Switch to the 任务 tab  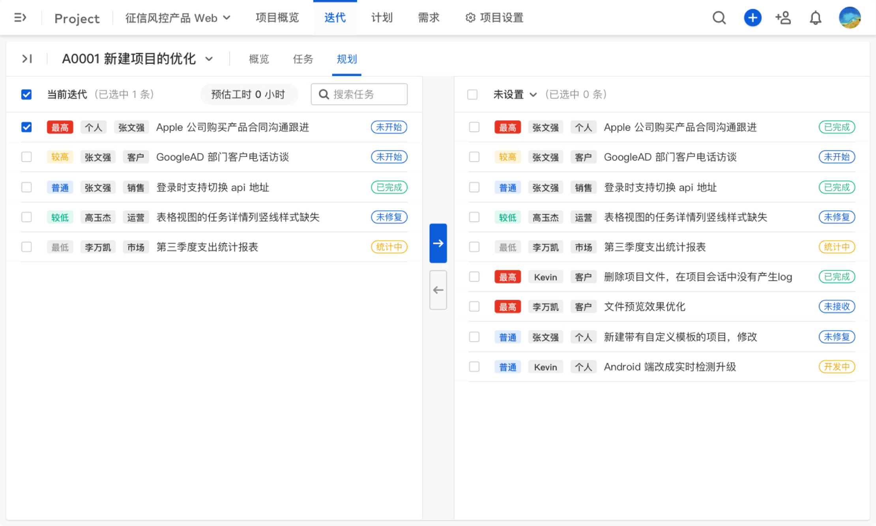(x=303, y=59)
